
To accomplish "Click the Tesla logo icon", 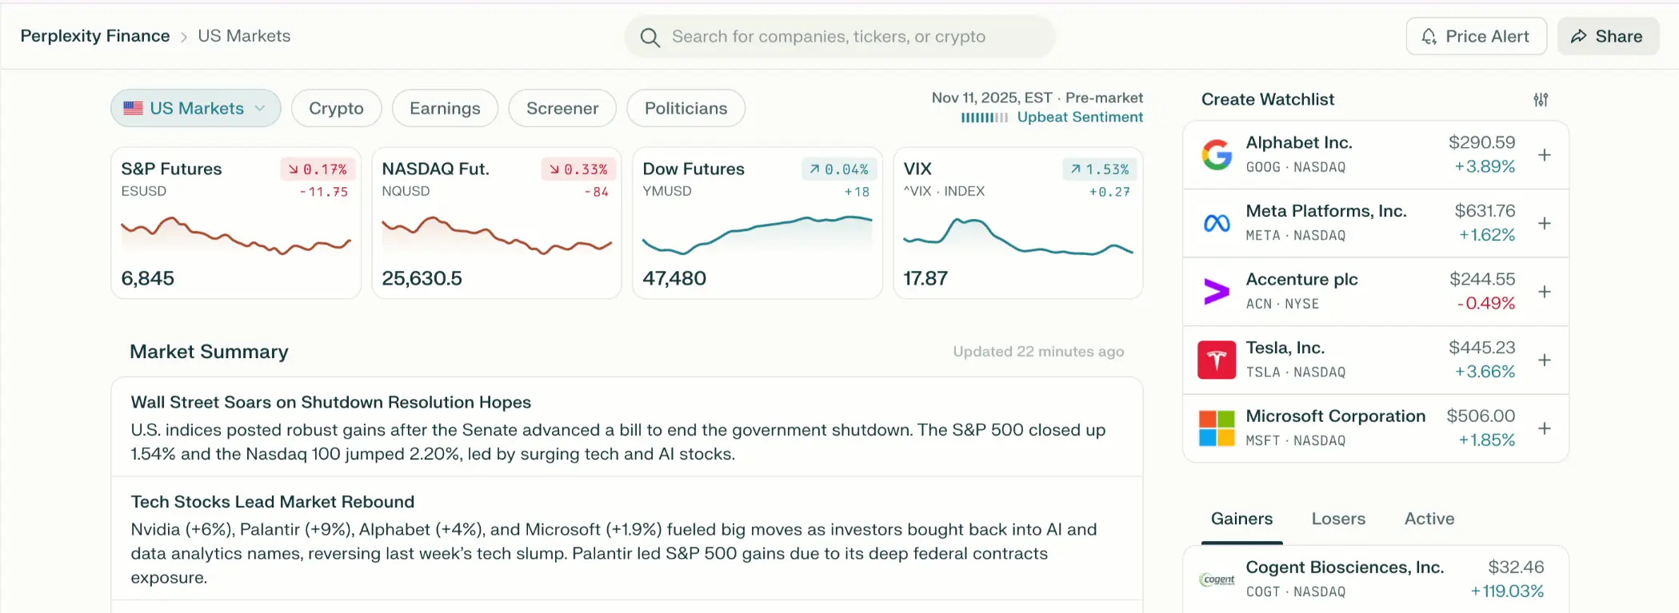I will point(1217,360).
